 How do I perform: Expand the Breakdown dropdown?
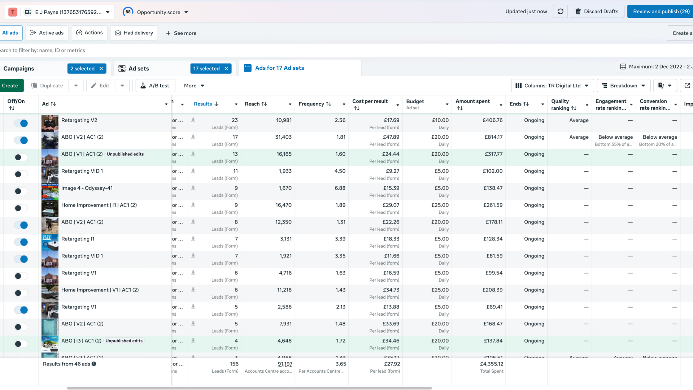[x=623, y=86]
